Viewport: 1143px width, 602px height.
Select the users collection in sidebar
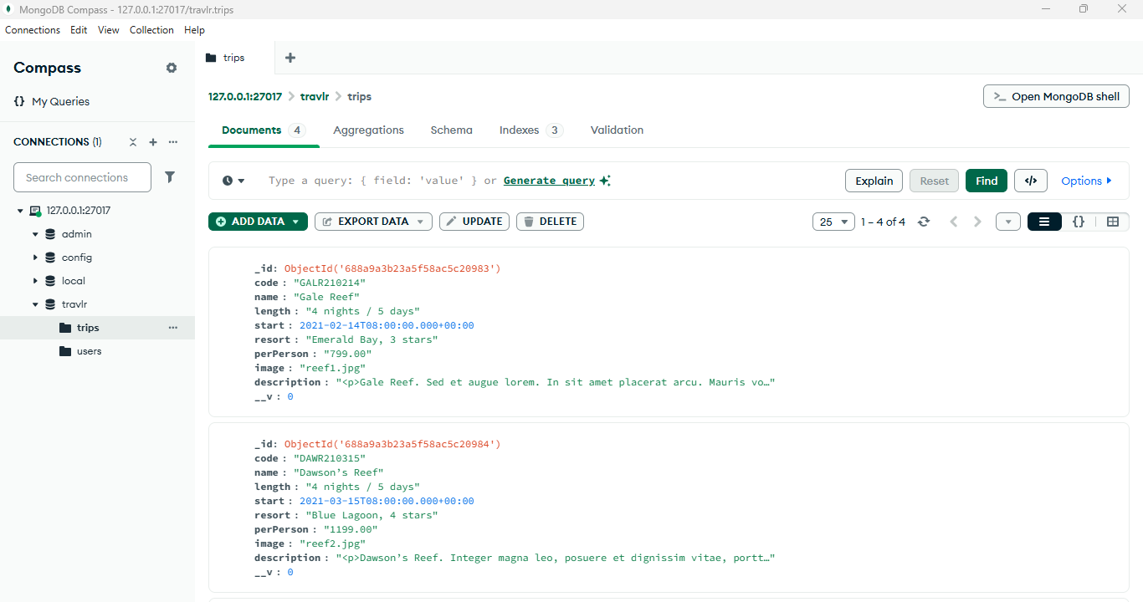pyautogui.click(x=89, y=351)
